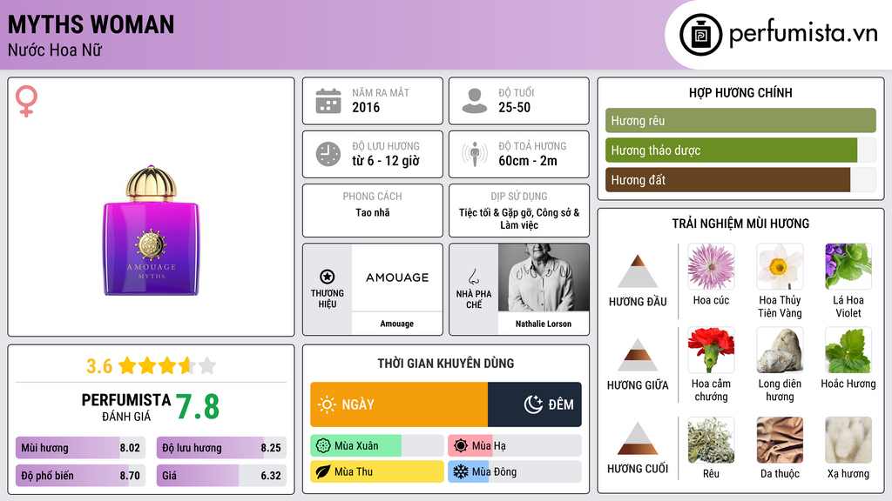Click the Mùa Hạ season bar
892x501 pixels.
coord(514,446)
